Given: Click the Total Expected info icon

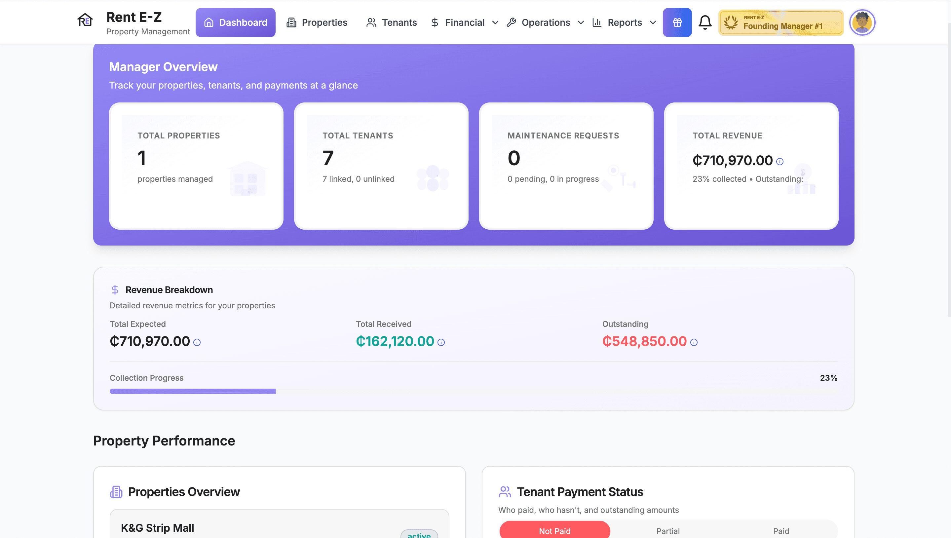Looking at the screenshot, I should (197, 343).
